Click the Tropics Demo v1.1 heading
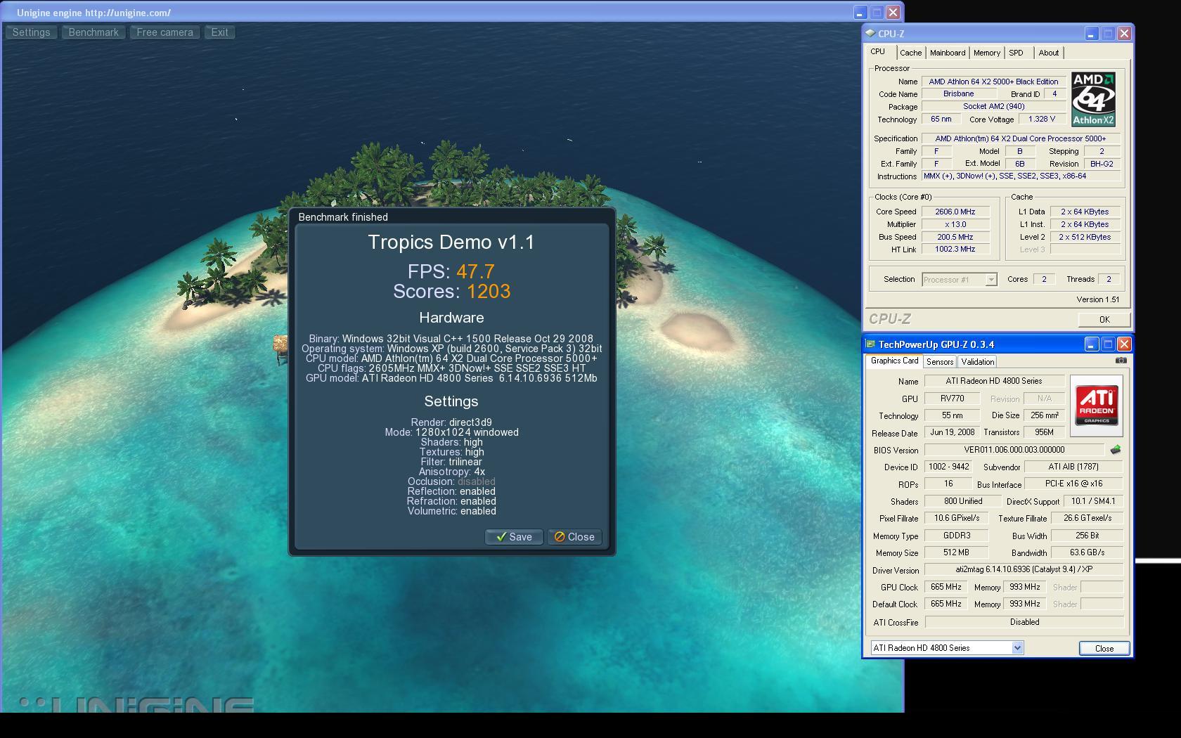1181x738 pixels. (x=451, y=242)
